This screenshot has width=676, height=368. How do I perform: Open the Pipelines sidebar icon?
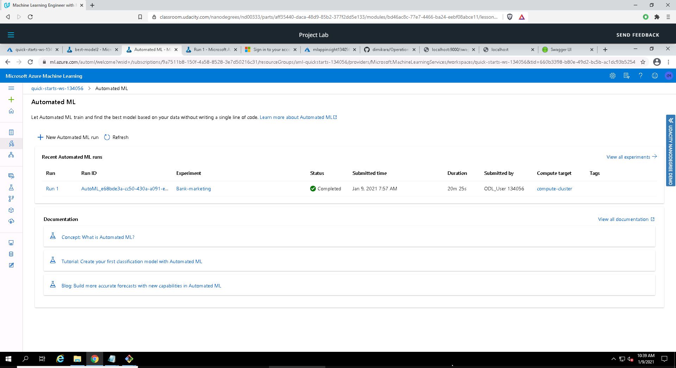11,199
